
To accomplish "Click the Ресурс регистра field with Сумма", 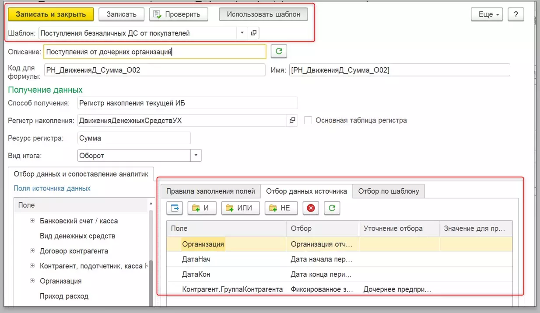I will (x=134, y=138).
